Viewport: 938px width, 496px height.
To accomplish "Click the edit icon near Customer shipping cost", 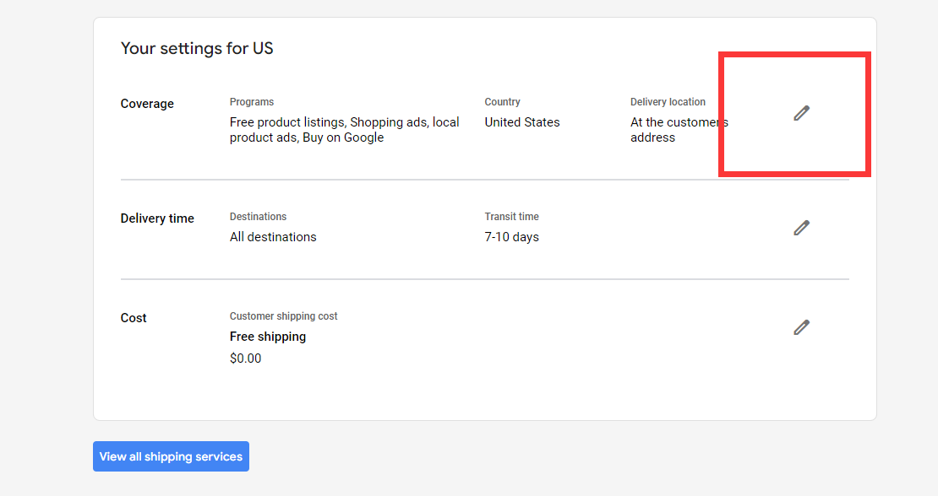I will [x=801, y=327].
